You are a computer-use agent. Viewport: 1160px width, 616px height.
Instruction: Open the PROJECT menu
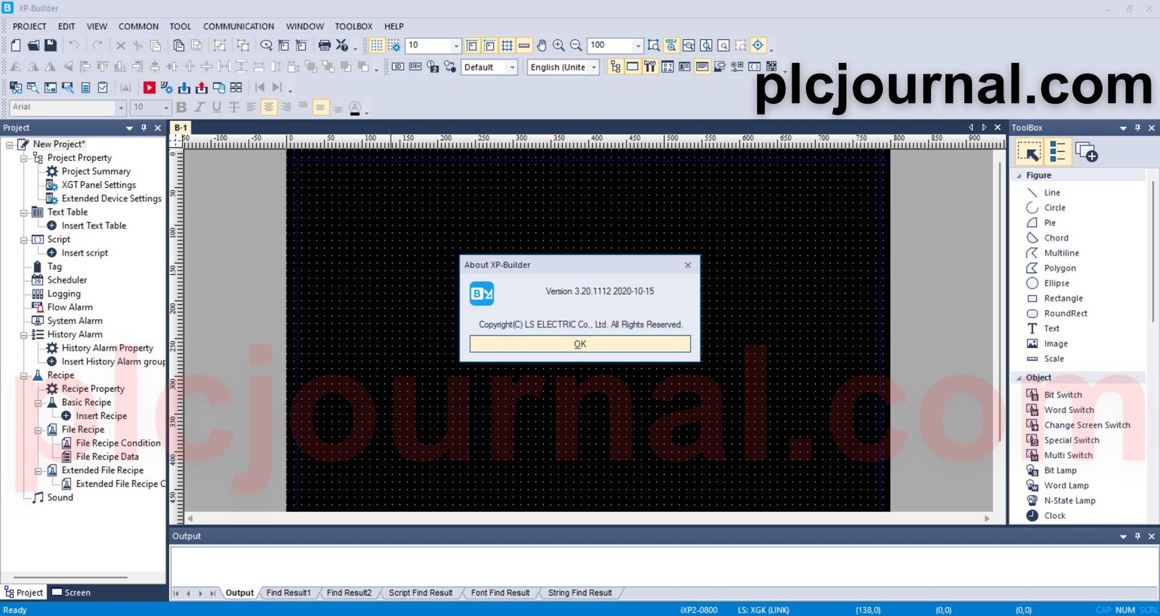30,26
